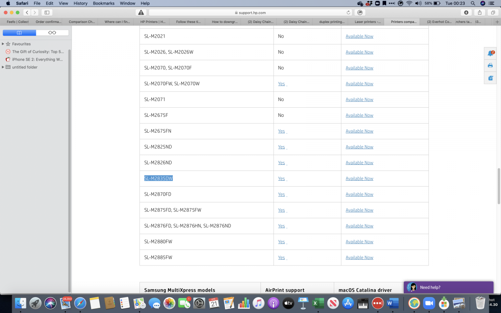Switch to HP Printers tab

click(153, 22)
